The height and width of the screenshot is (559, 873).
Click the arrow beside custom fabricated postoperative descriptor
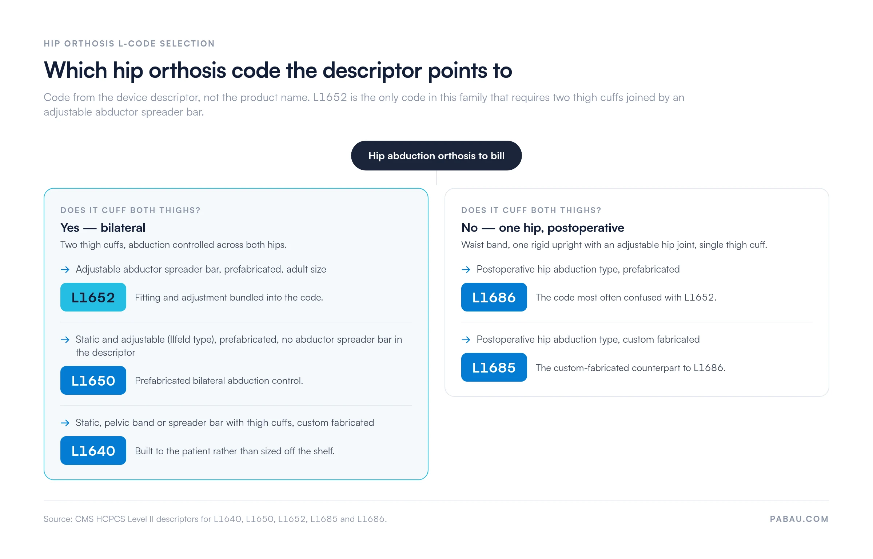[466, 340]
